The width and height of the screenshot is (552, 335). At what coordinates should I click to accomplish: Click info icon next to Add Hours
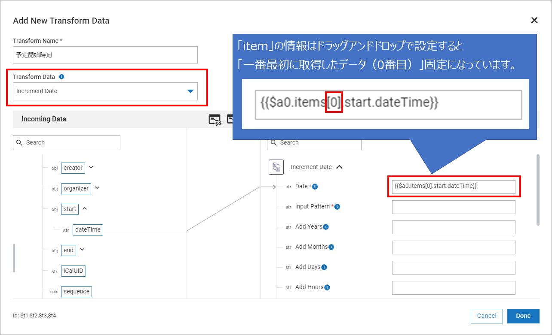click(x=327, y=287)
